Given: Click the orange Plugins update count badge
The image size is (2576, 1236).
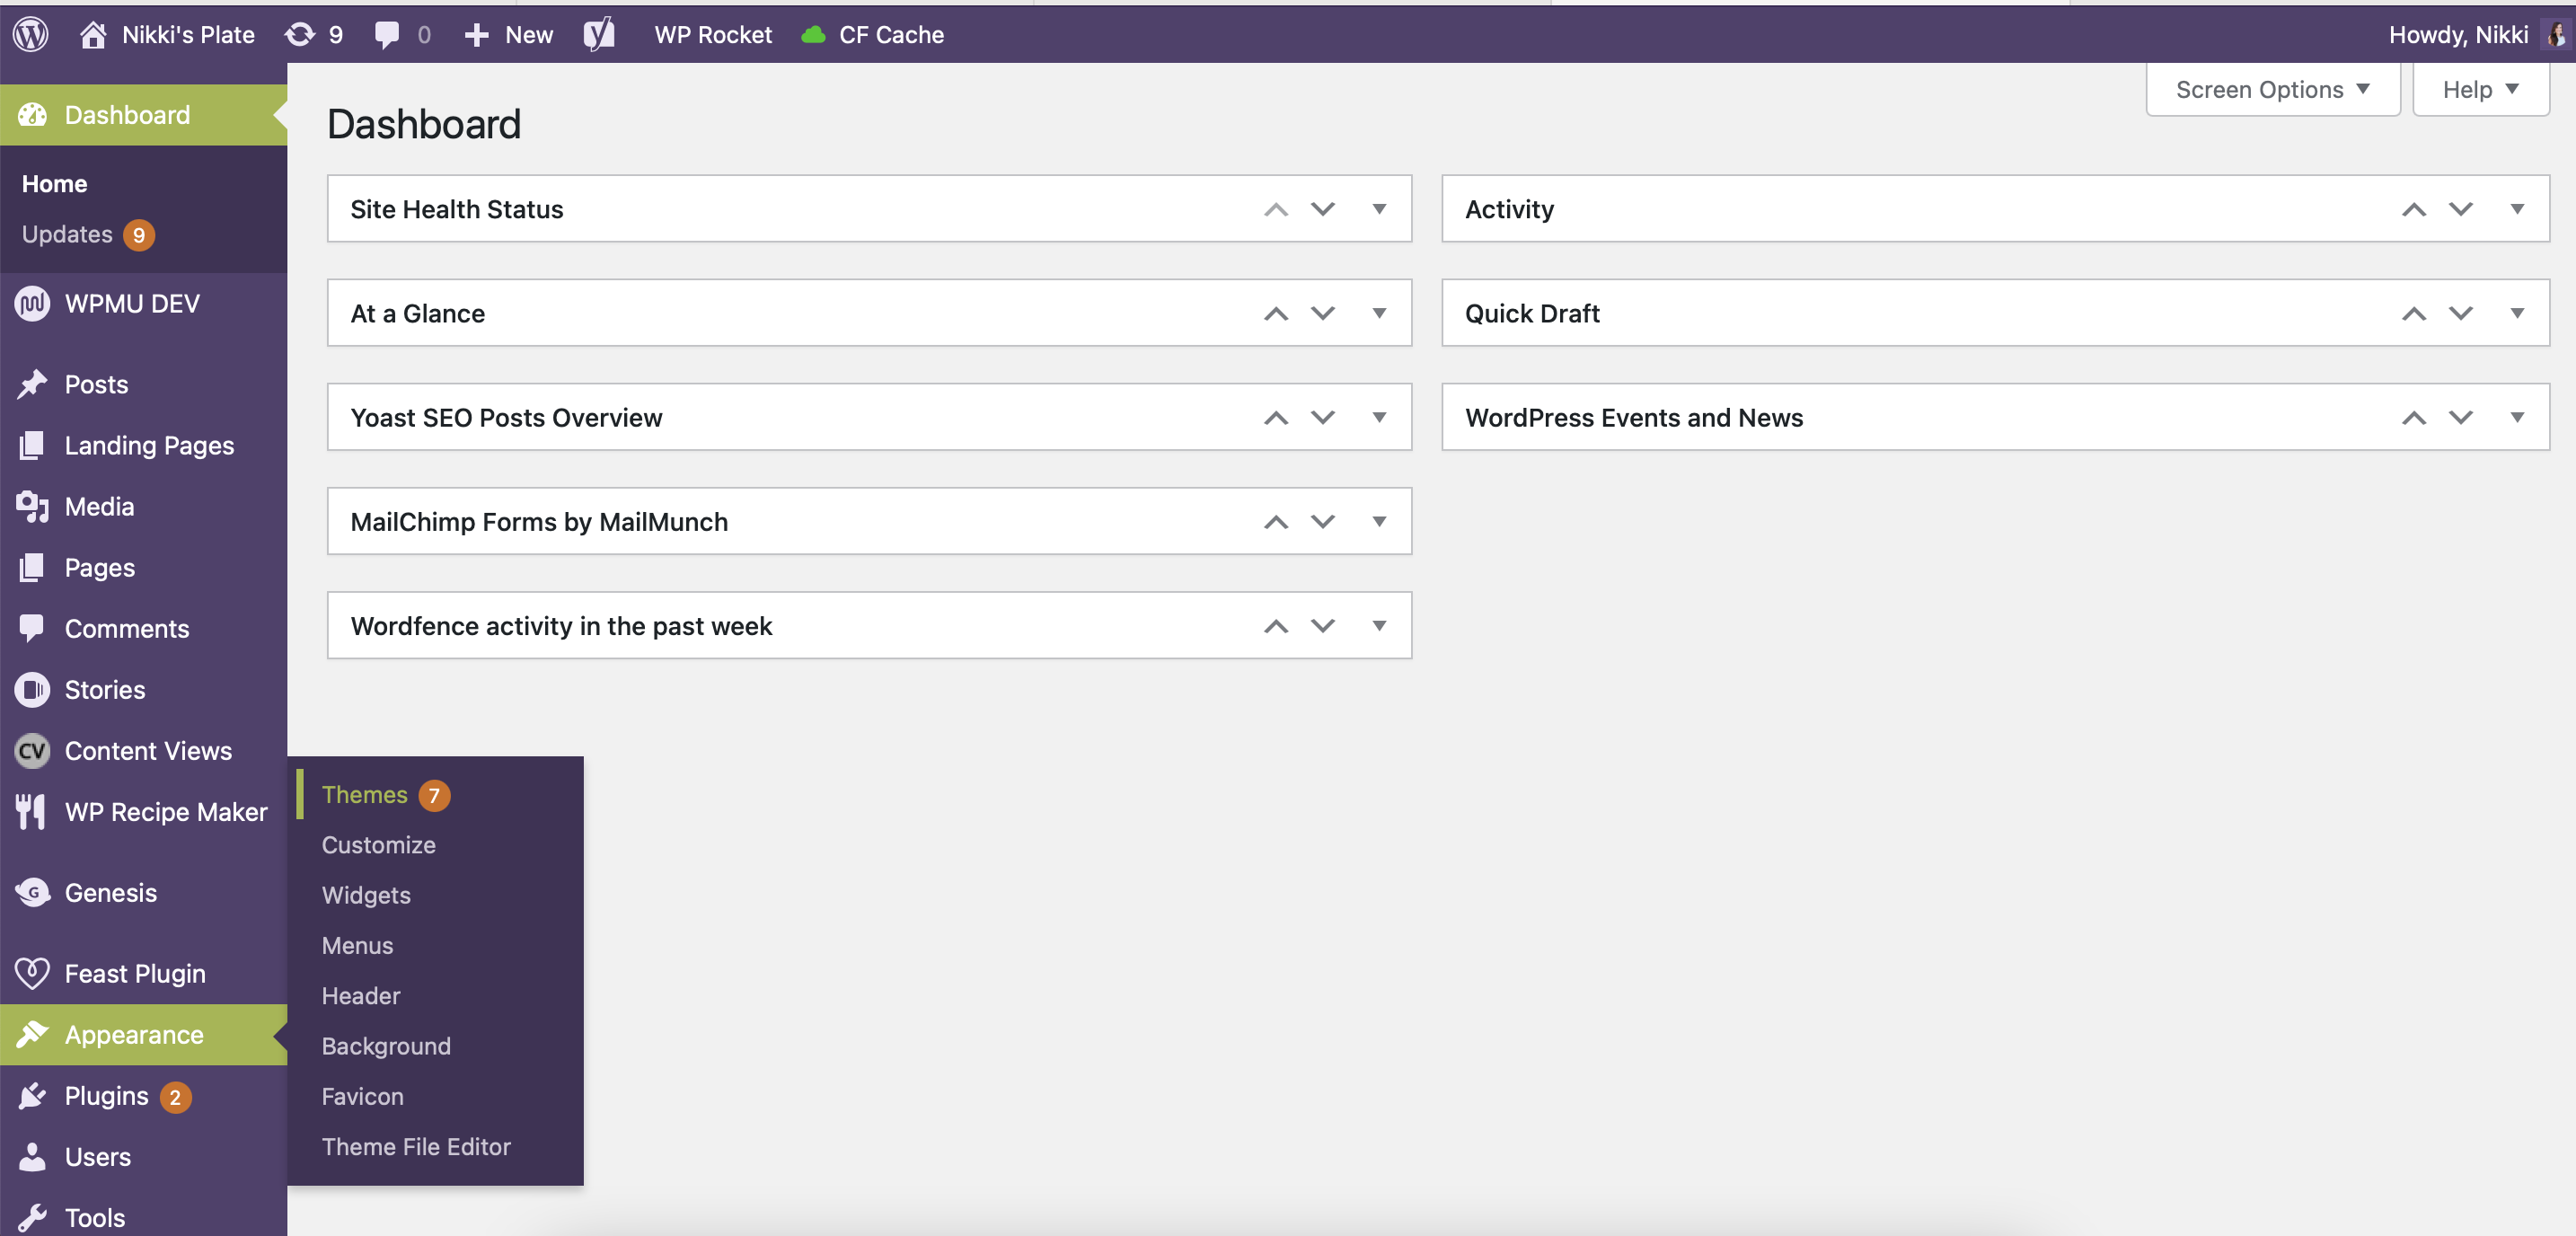Looking at the screenshot, I should [x=175, y=1097].
